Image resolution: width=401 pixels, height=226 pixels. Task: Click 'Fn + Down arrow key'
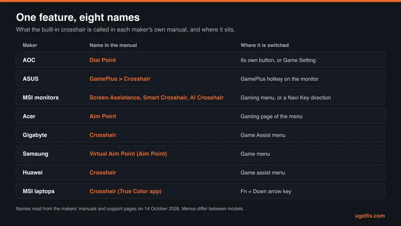266,192
